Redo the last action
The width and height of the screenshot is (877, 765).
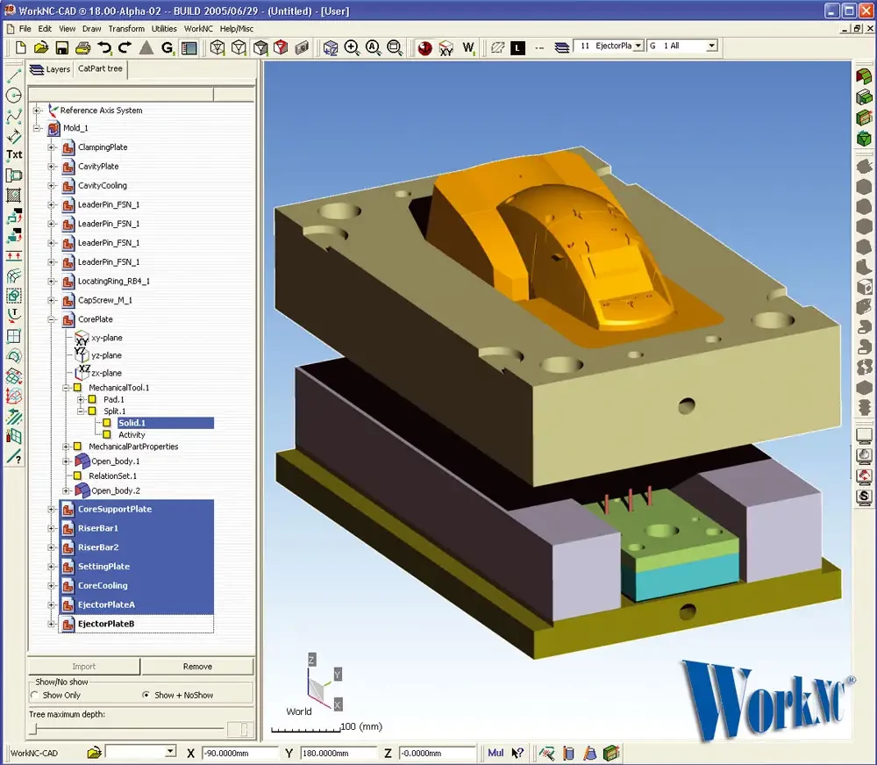(125, 47)
